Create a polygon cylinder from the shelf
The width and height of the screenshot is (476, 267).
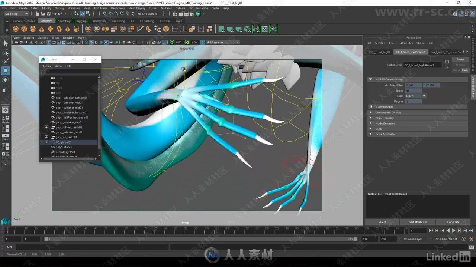33,29
